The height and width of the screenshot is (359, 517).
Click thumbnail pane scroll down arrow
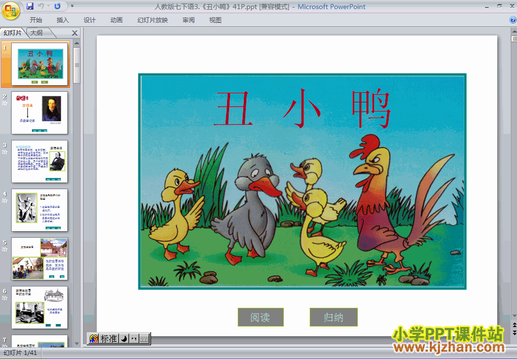77,343
